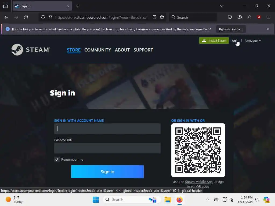275x206 pixels.
Task: Open uBlock Origin extension icon
Action: 259,17
